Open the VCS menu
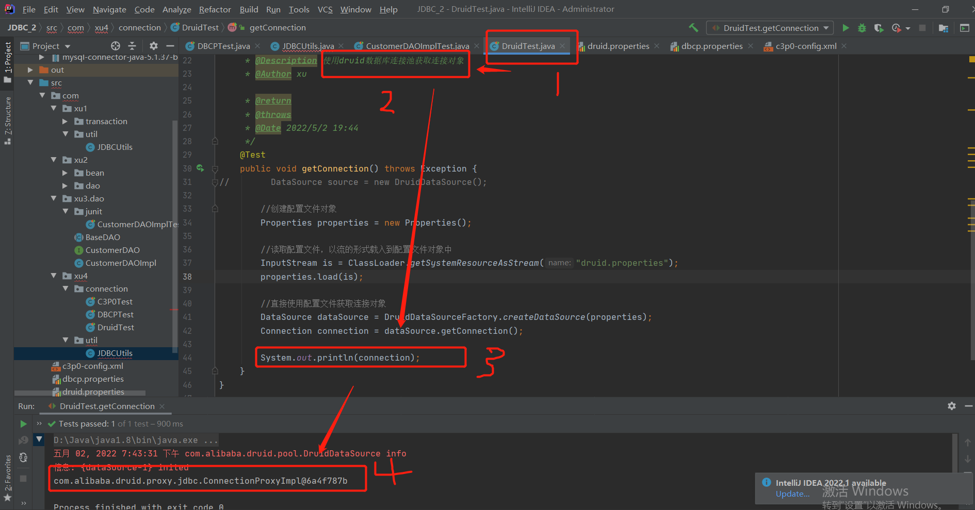 point(325,9)
